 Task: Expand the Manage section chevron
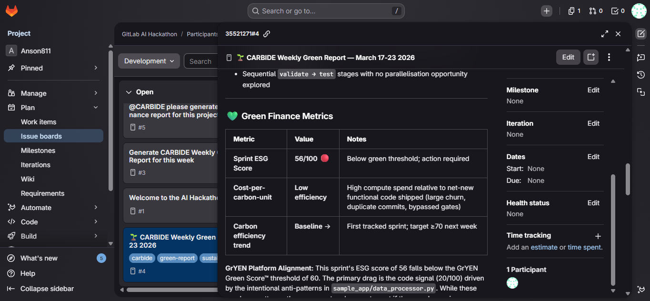[96, 93]
